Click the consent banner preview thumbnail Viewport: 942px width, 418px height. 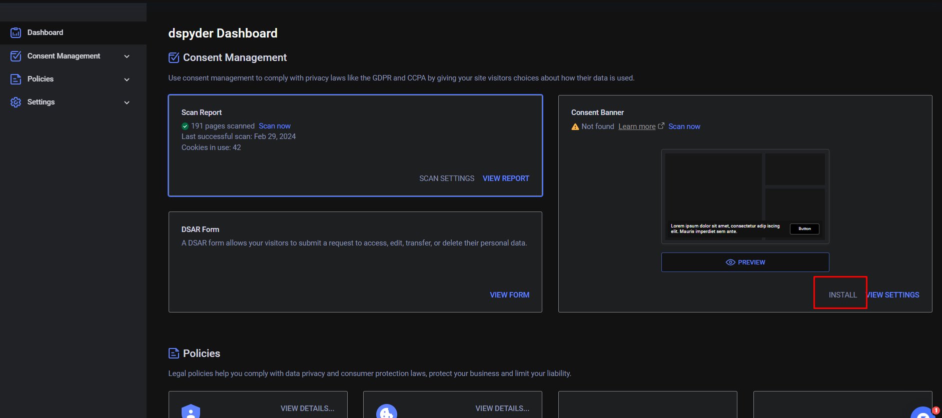745,196
